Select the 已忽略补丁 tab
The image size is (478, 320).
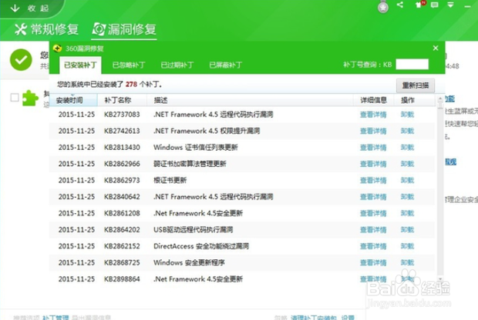(x=129, y=65)
